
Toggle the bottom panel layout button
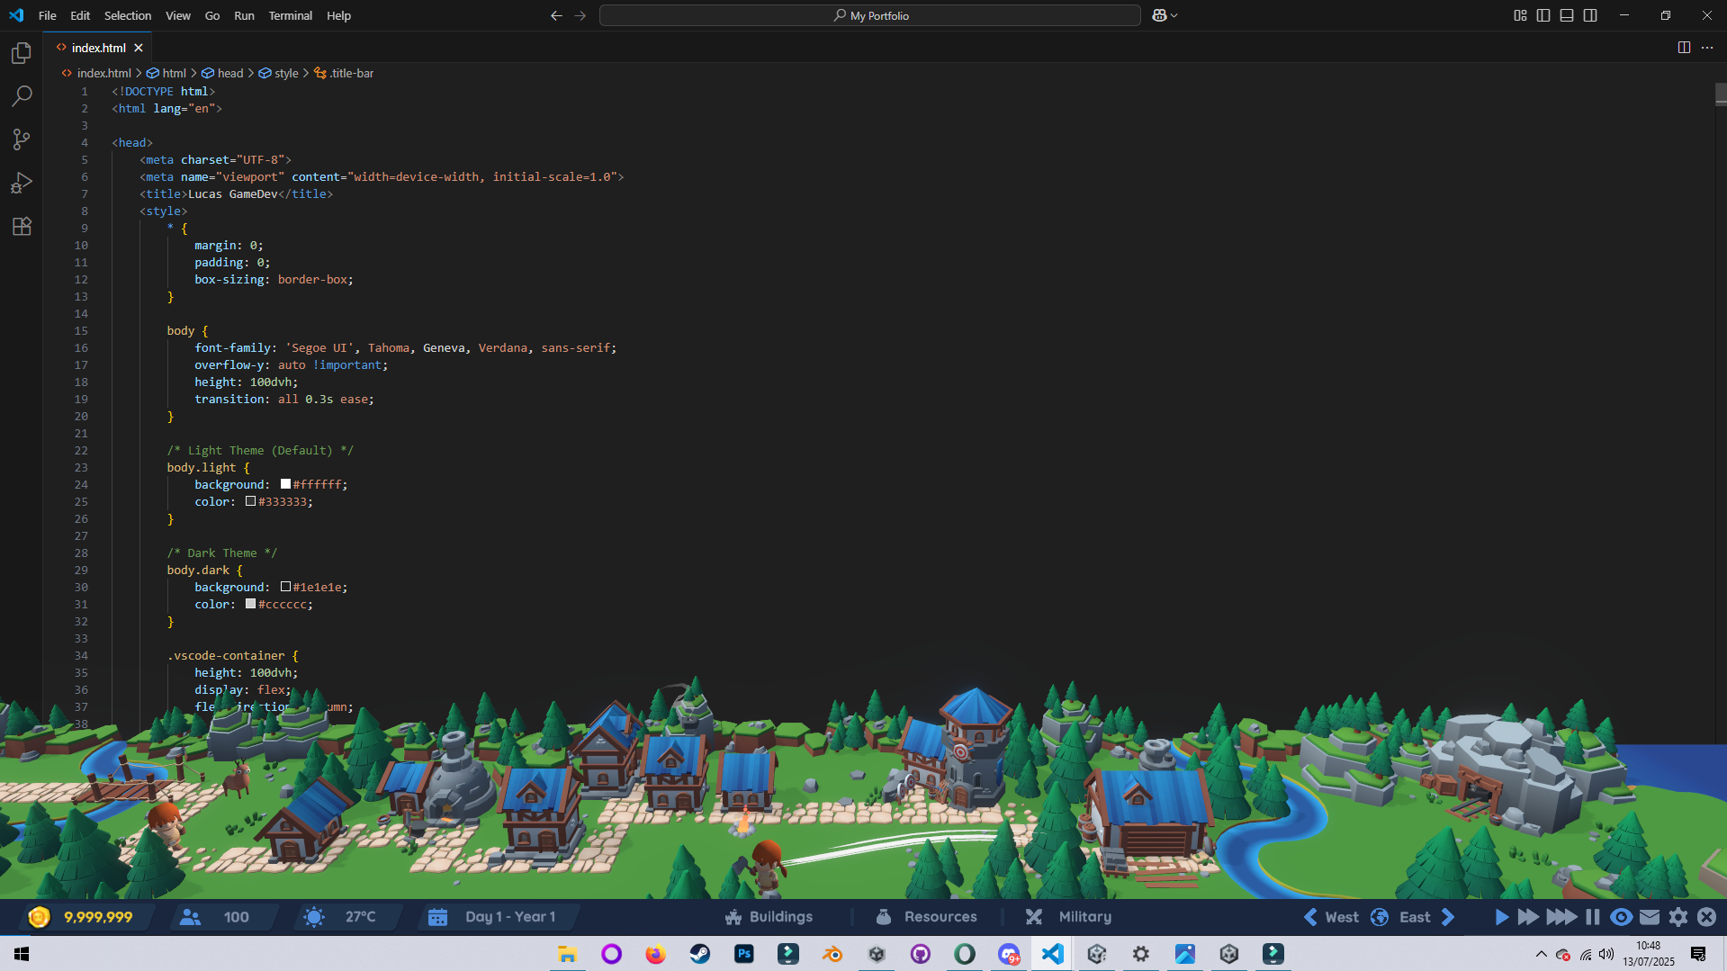1567,15
